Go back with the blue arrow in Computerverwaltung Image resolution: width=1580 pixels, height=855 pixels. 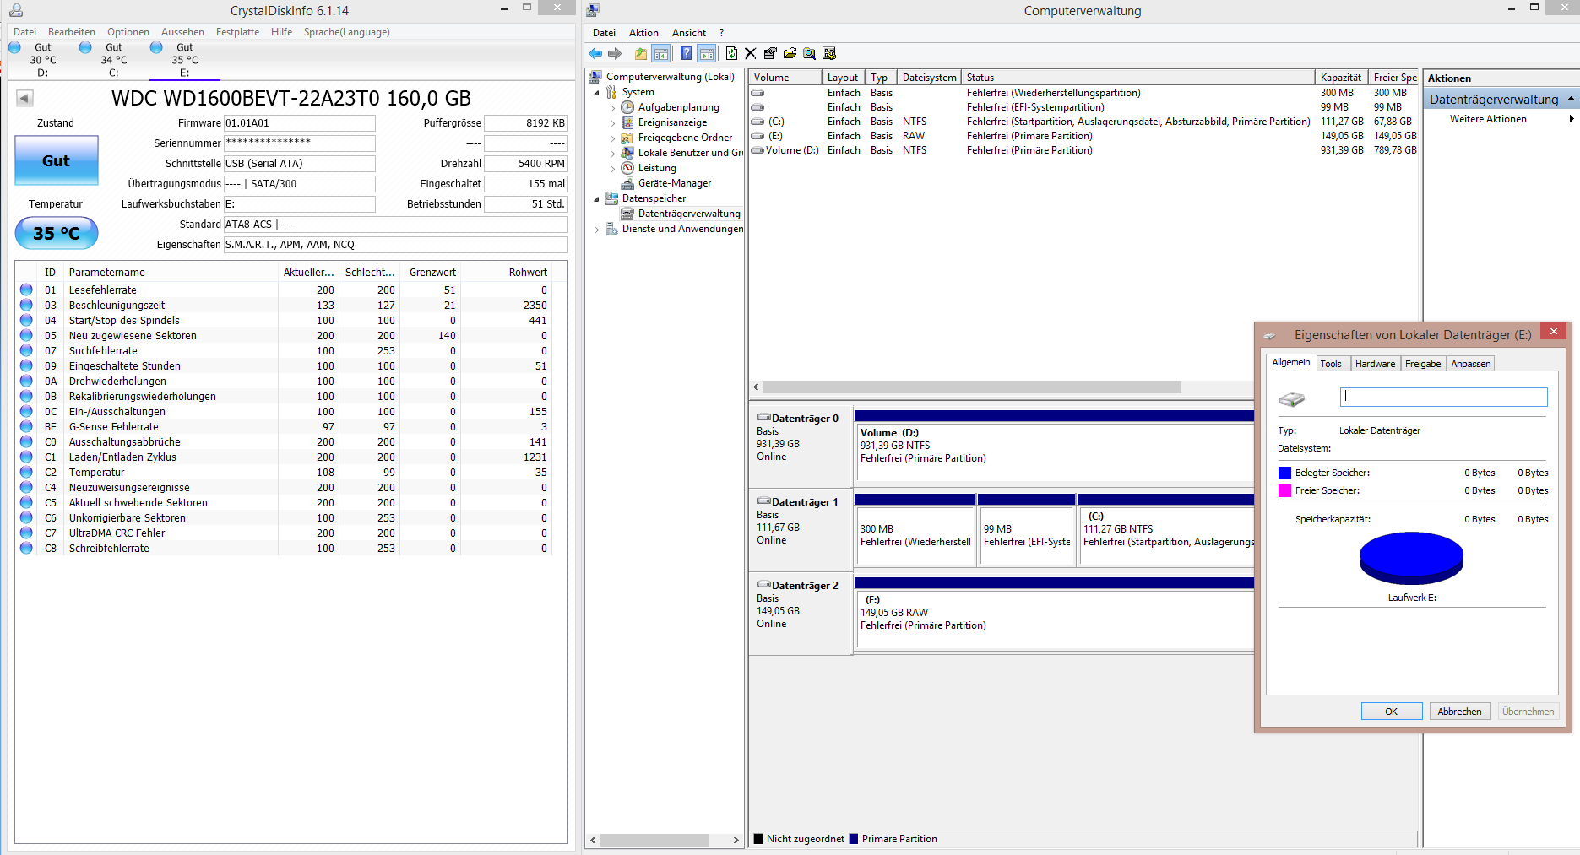click(x=595, y=54)
